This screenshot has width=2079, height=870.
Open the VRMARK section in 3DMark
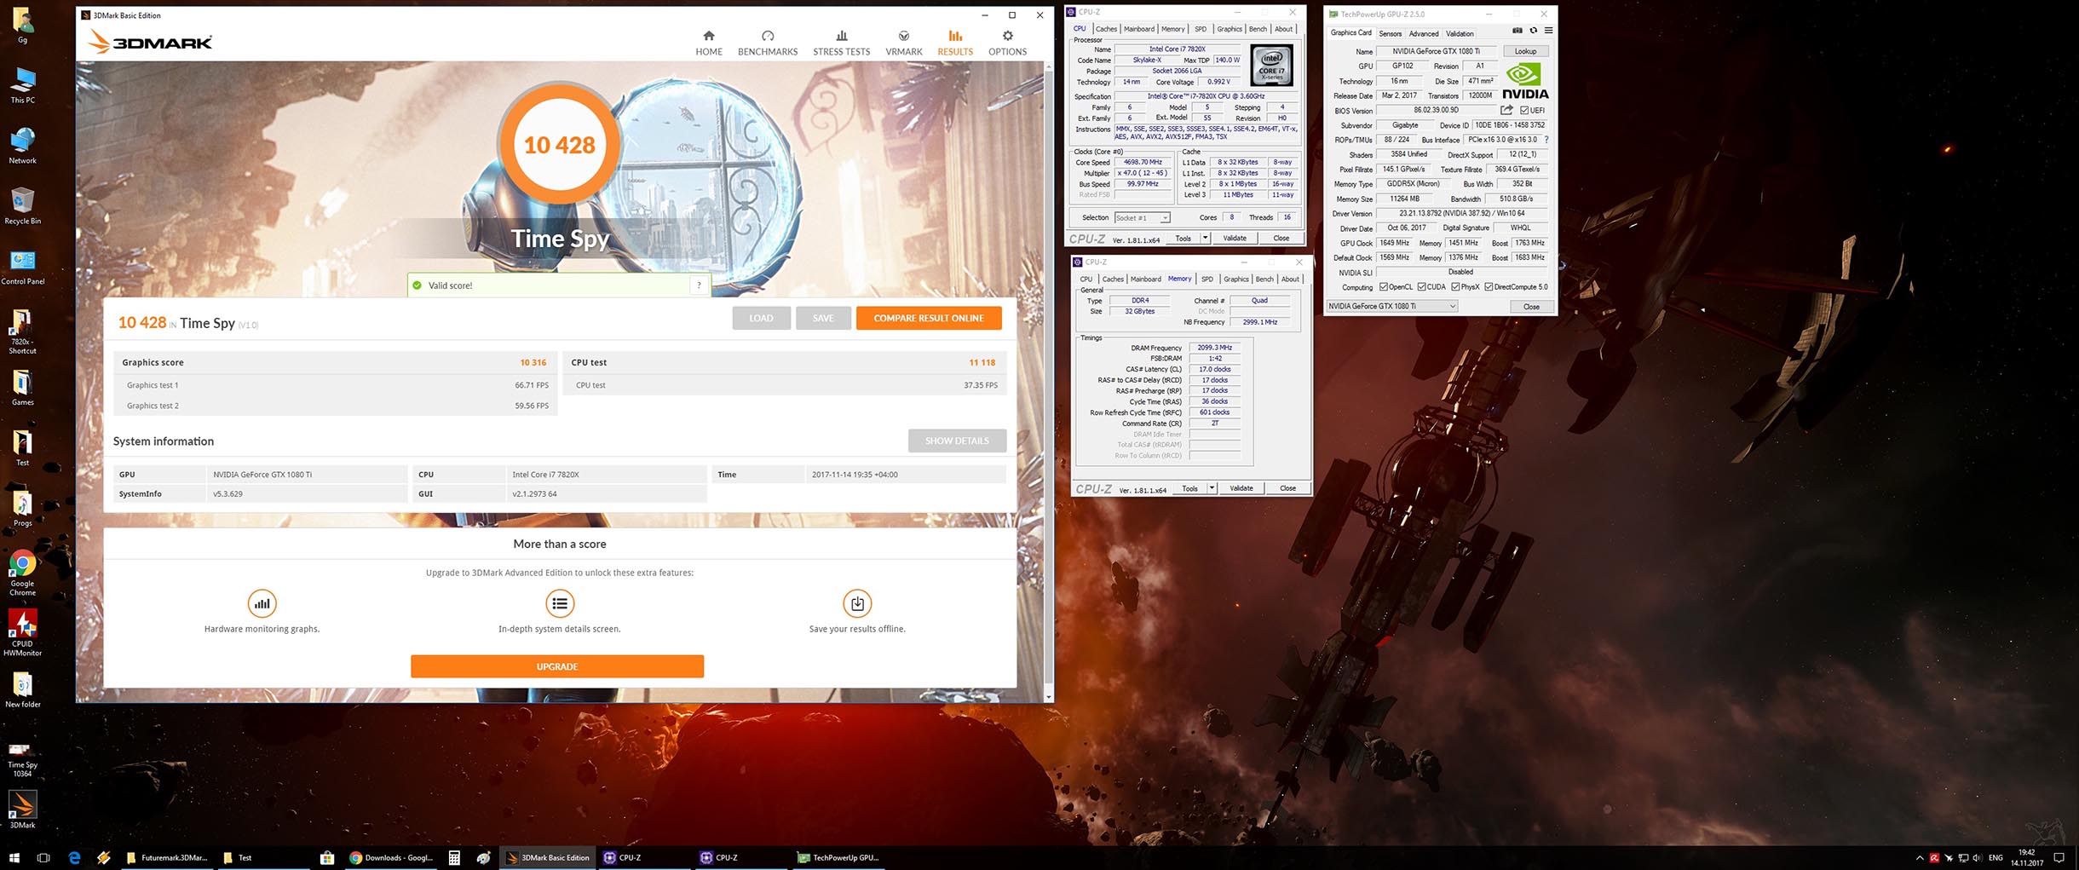click(x=903, y=43)
